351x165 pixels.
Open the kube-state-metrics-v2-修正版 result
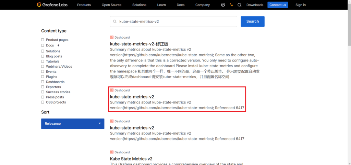click(139, 44)
